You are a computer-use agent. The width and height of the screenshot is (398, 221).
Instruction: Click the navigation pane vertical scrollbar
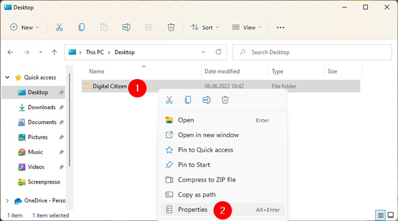[x=69, y=120]
